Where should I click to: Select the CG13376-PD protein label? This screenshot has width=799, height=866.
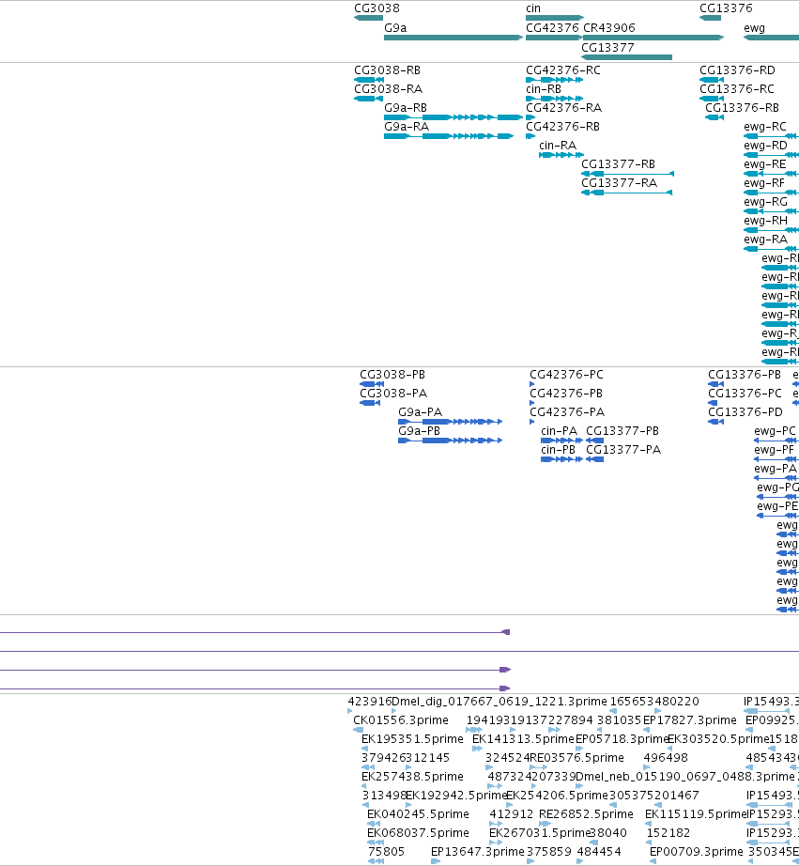point(745,412)
